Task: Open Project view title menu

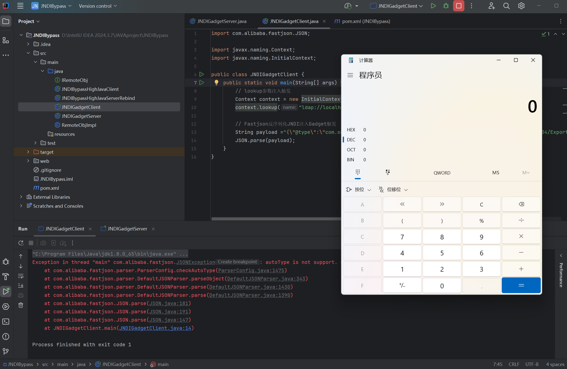Action: (29, 21)
